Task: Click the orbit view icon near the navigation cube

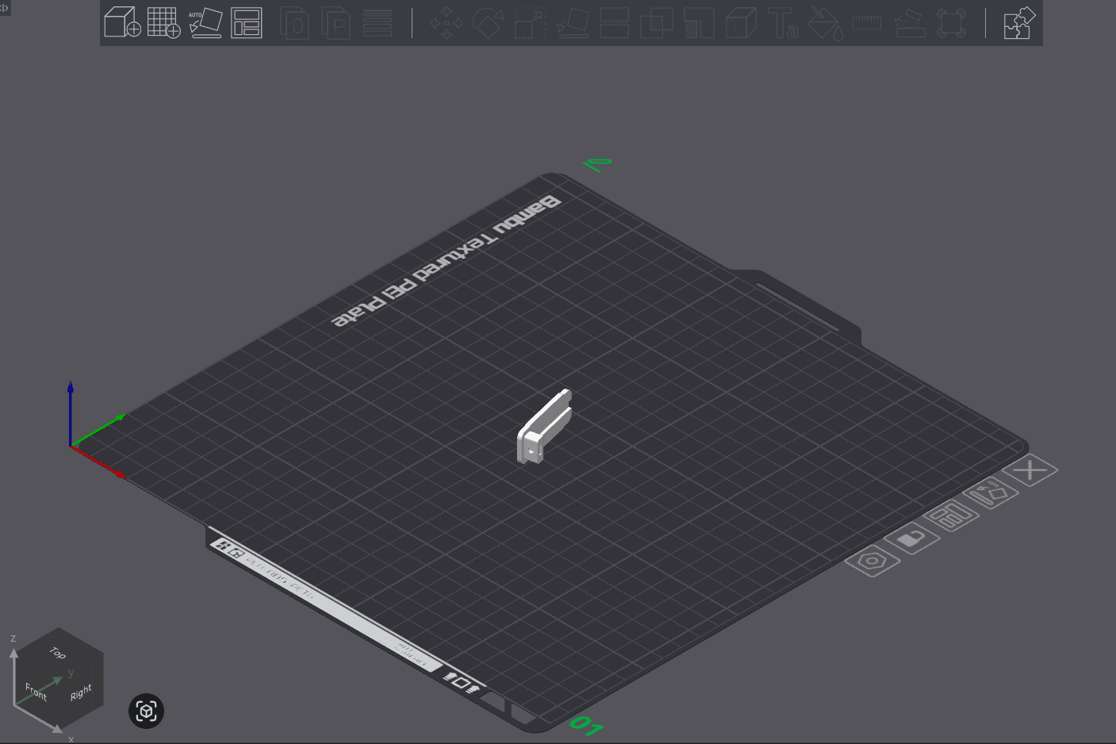Action: pos(146,711)
